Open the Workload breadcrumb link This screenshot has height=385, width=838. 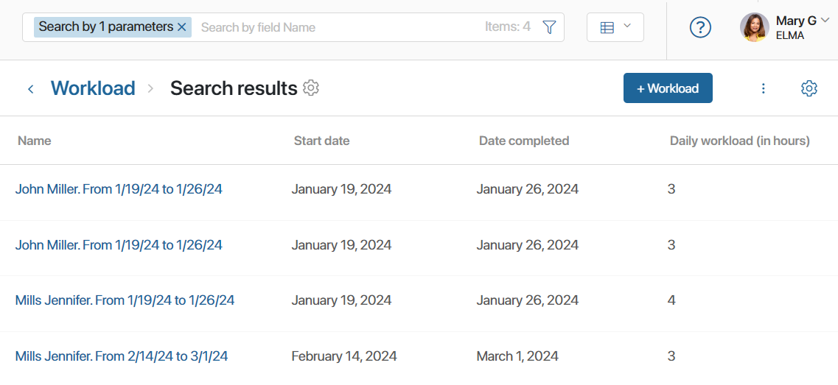point(93,88)
